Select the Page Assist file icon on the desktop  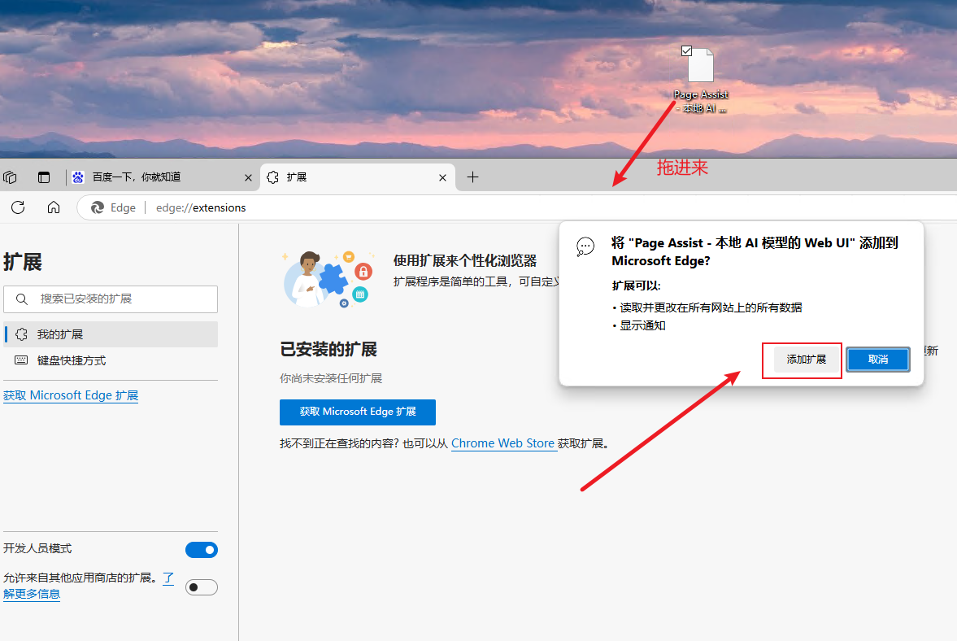(x=701, y=65)
